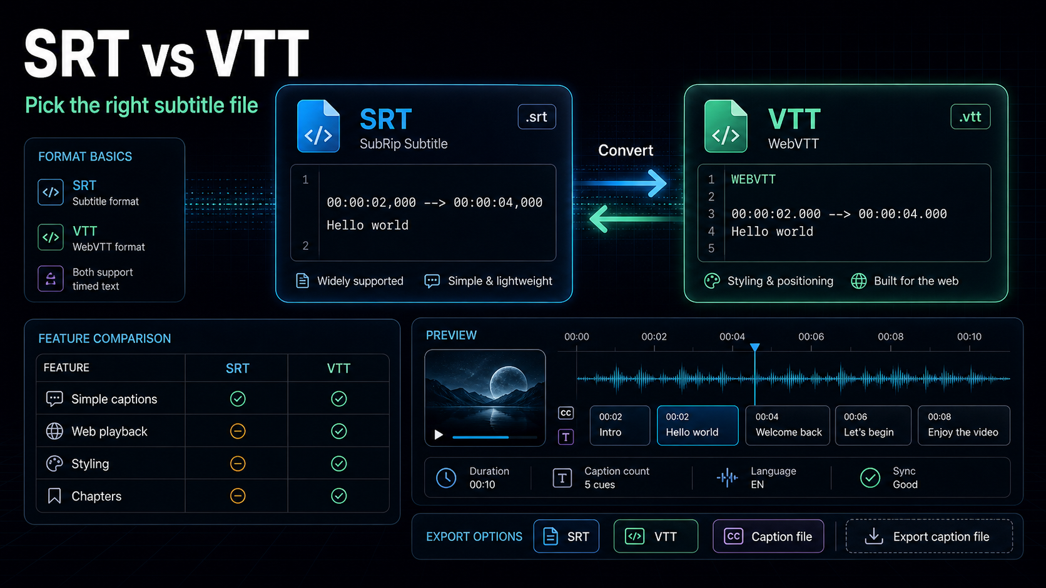This screenshot has height=588, width=1046.
Task: Choose the VTT export option
Action: click(x=656, y=536)
